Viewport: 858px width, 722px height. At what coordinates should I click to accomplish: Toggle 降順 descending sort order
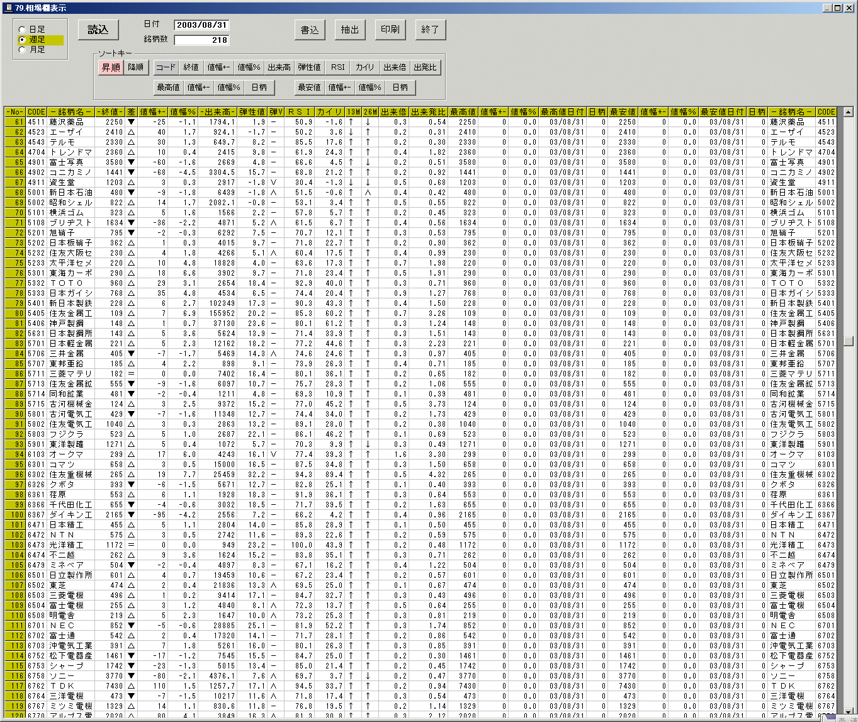coord(136,67)
